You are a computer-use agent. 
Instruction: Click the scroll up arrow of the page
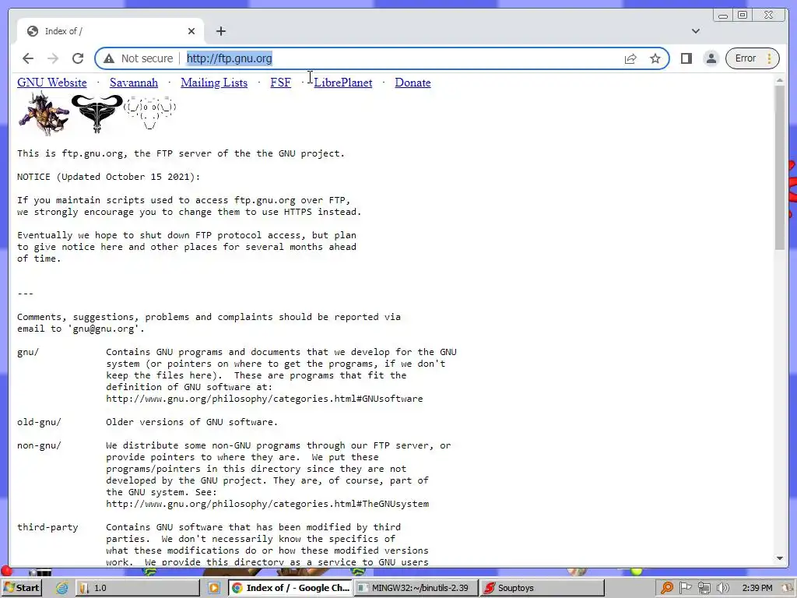pos(780,80)
